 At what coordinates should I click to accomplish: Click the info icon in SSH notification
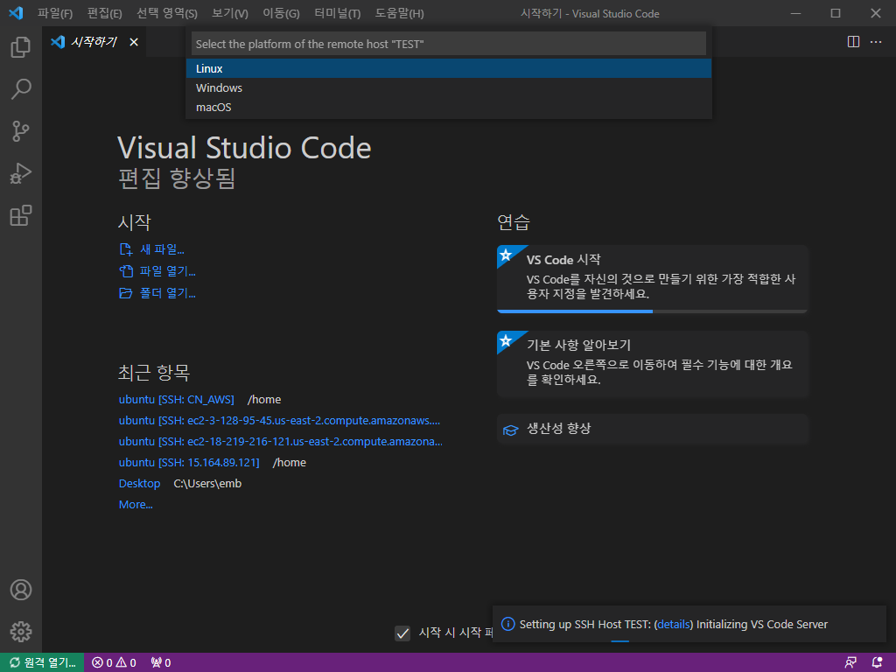(x=507, y=624)
